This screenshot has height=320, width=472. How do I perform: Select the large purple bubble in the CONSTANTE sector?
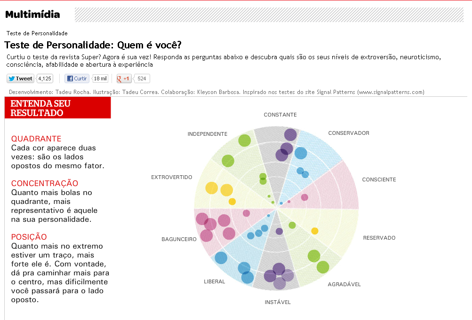(x=291, y=135)
